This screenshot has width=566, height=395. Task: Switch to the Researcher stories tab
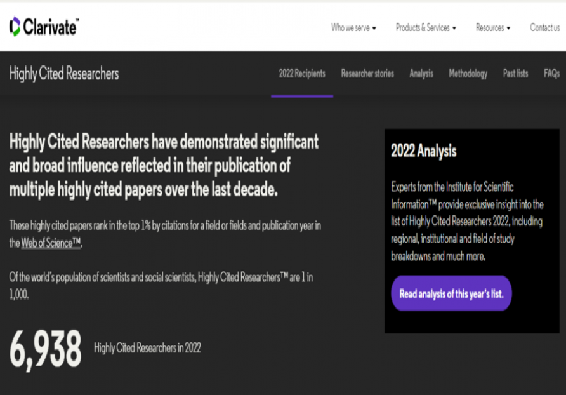pyautogui.click(x=367, y=74)
